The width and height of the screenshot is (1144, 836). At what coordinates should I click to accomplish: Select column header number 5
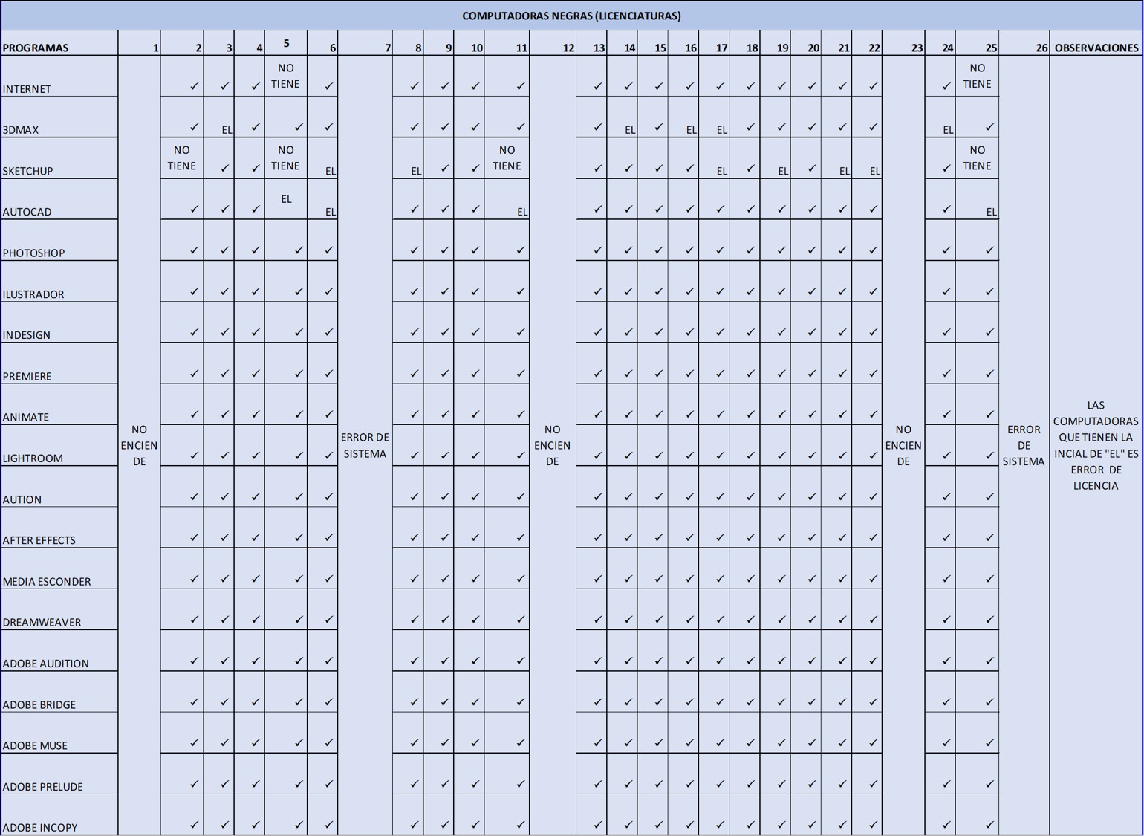tap(286, 43)
